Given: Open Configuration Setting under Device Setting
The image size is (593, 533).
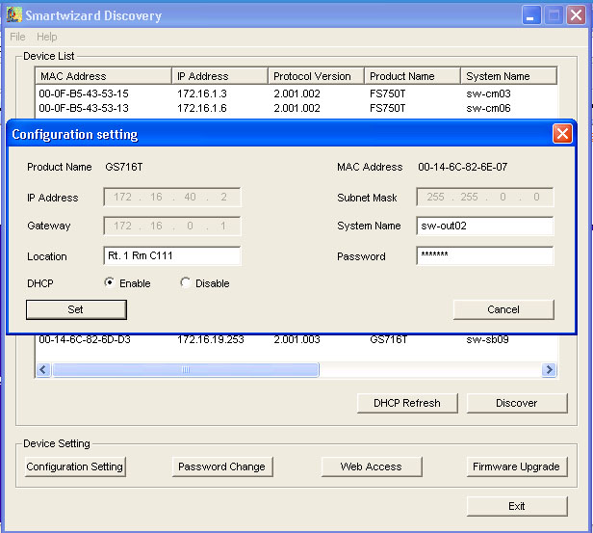Looking at the screenshot, I should [x=75, y=466].
